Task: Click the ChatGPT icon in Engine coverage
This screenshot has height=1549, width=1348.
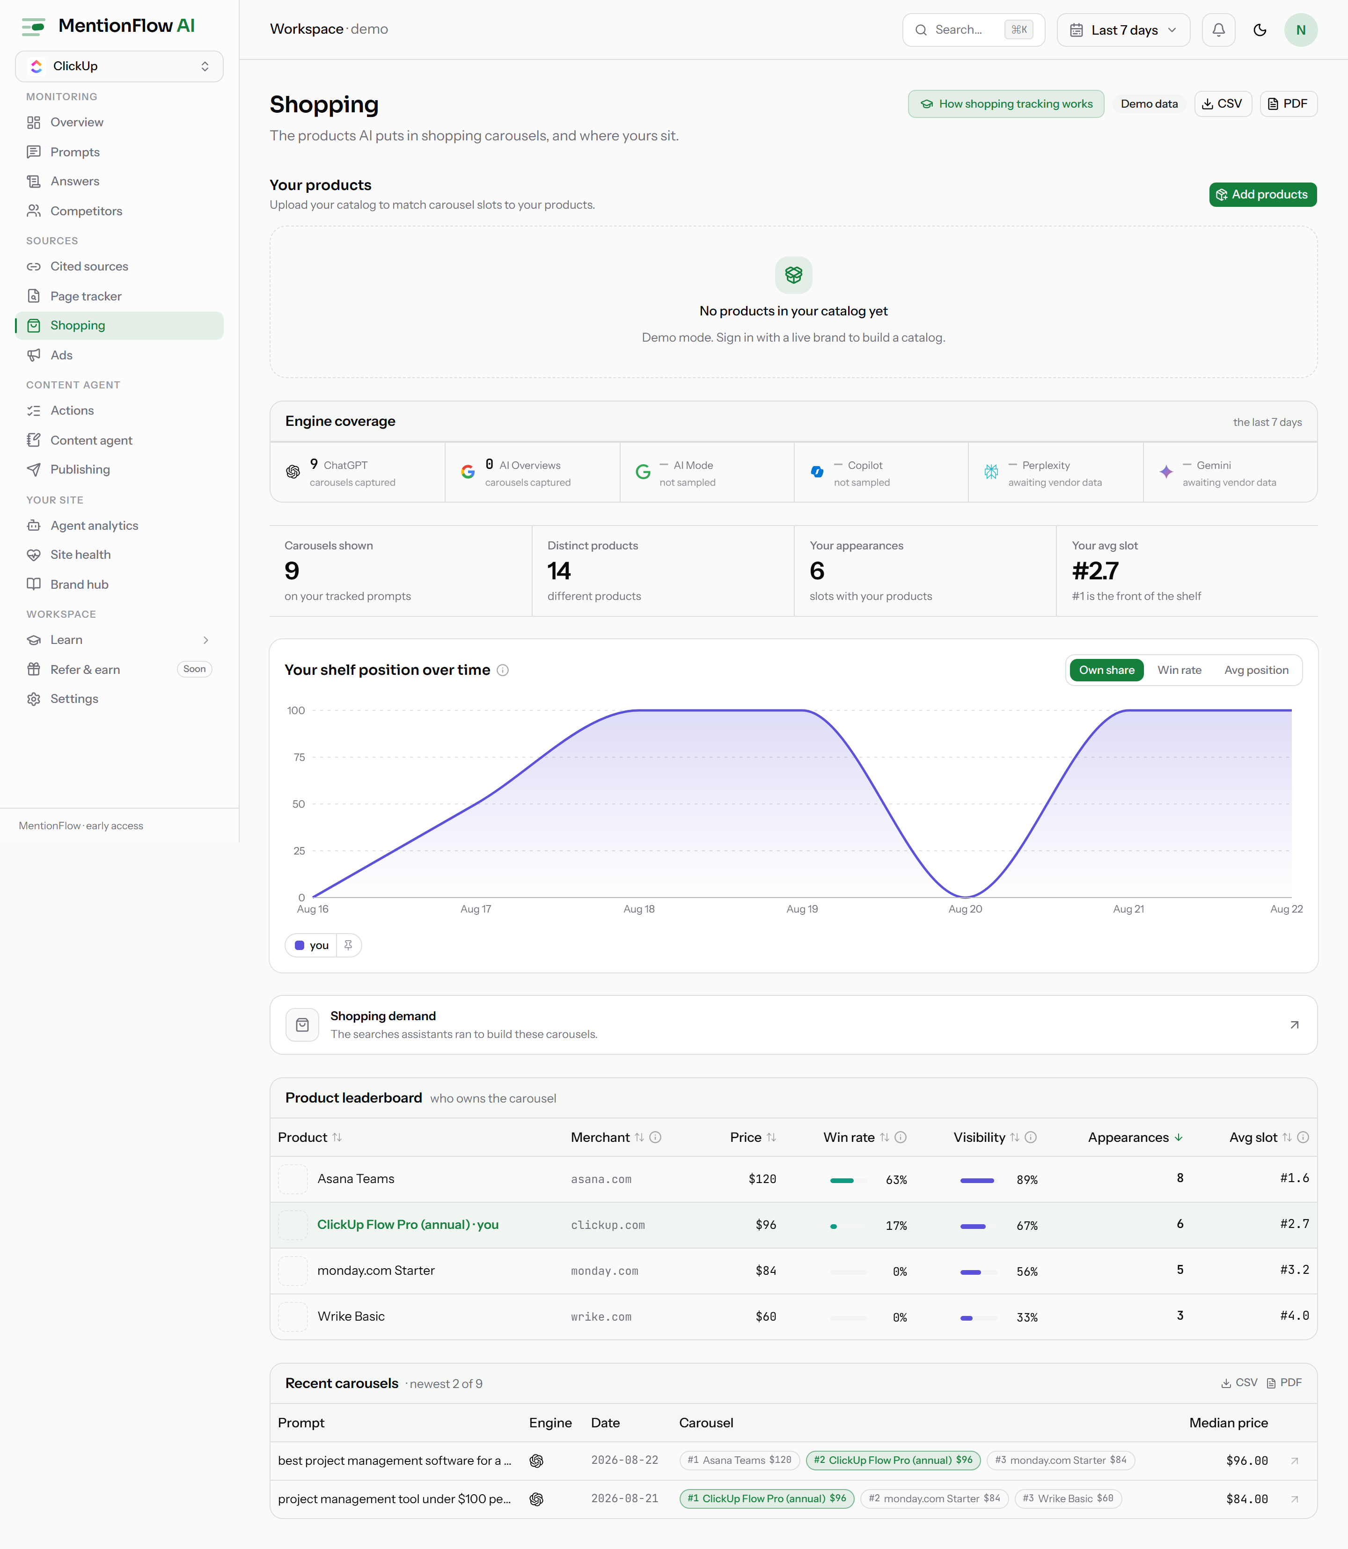Action: click(x=293, y=471)
